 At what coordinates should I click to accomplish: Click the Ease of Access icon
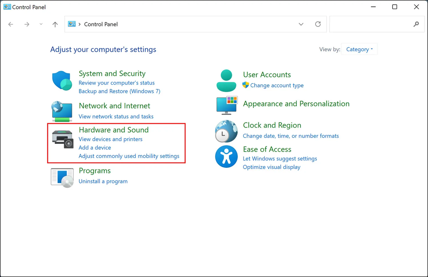pyautogui.click(x=226, y=156)
